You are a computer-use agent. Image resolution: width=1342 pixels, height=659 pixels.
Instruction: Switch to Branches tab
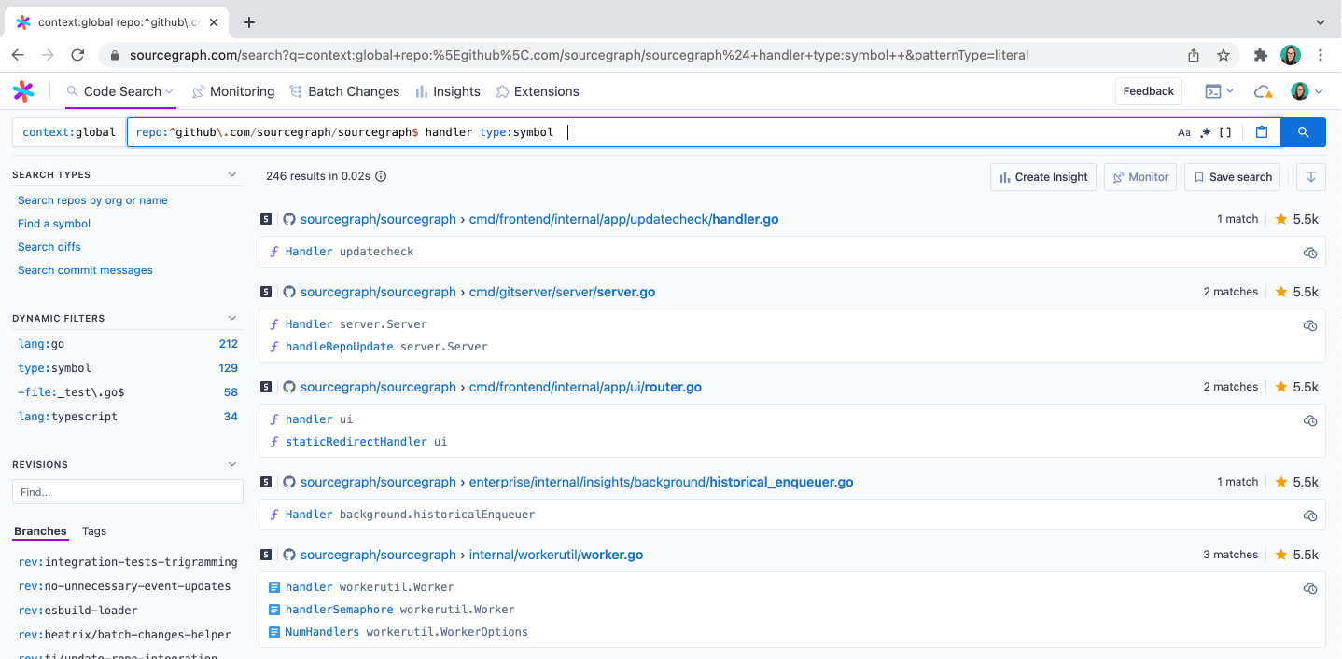coord(40,531)
